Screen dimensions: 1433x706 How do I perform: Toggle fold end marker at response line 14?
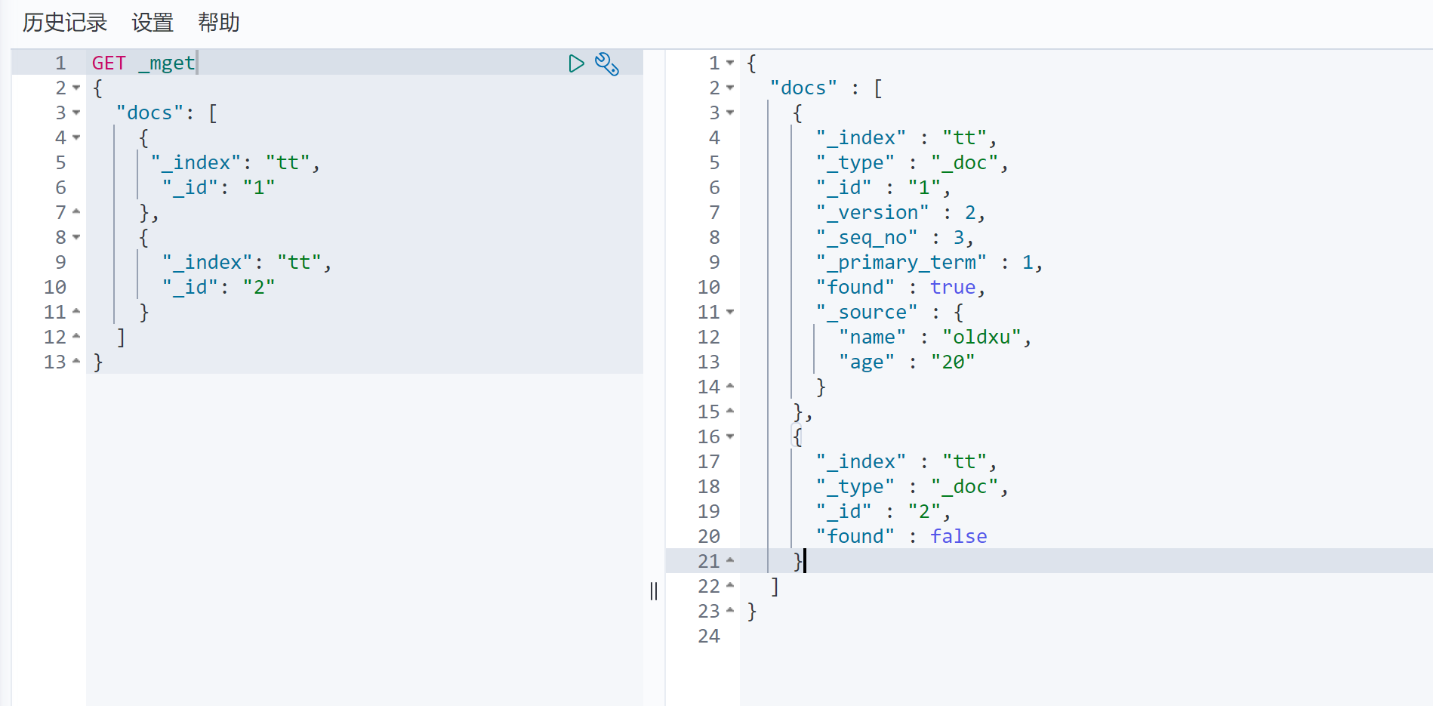[730, 387]
